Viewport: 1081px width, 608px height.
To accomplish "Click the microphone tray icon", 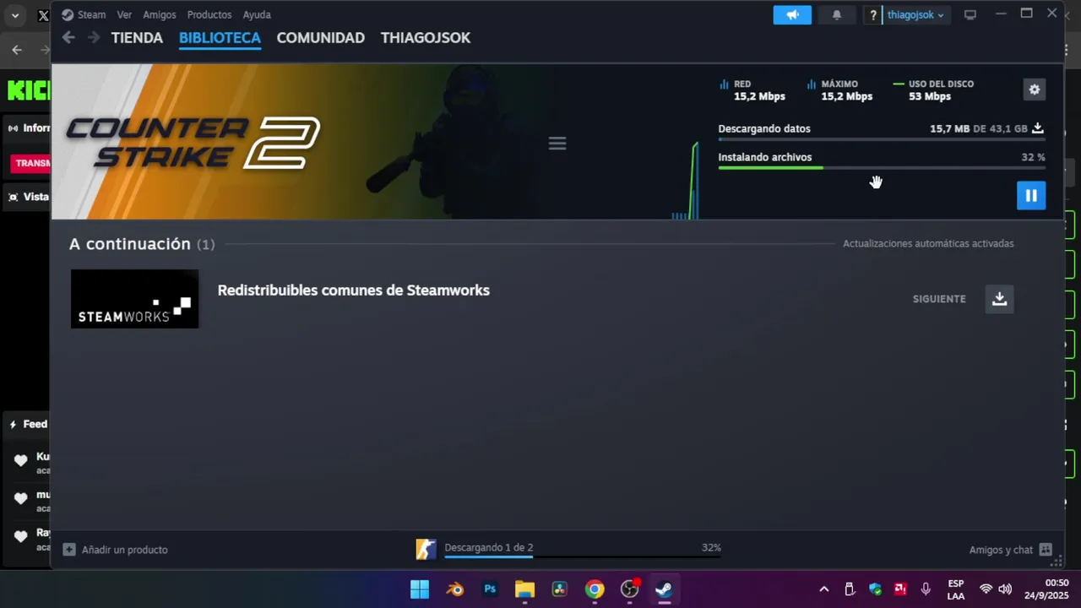I will coord(926,589).
